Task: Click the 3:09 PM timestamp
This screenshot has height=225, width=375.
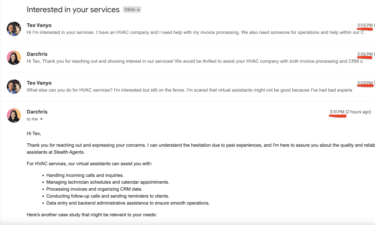Action: [x=365, y=83]
